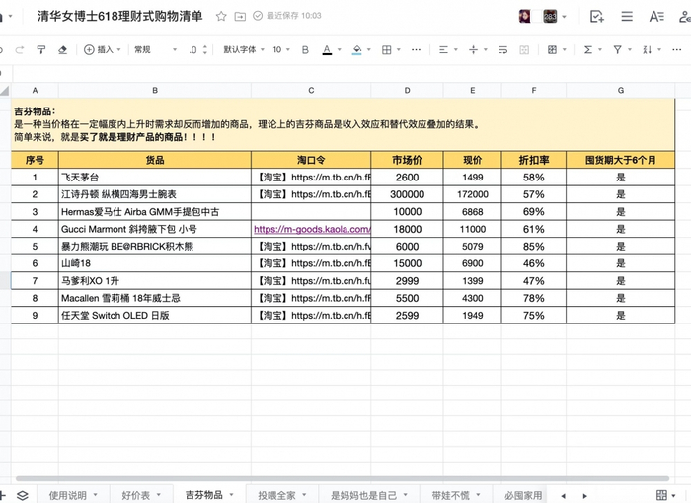Toggle bold formatting
691x503 pixels.
tap(304, 49)
